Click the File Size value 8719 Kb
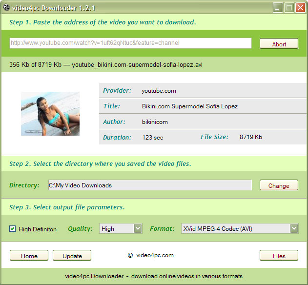The height and width of the screenshot is (285, 308). point(251,137)
